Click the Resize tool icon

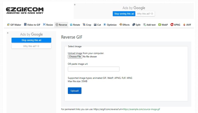tap(44, 24)
